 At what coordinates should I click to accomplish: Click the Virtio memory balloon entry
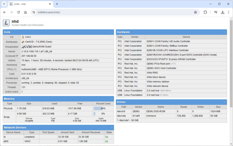coord(158,81)
